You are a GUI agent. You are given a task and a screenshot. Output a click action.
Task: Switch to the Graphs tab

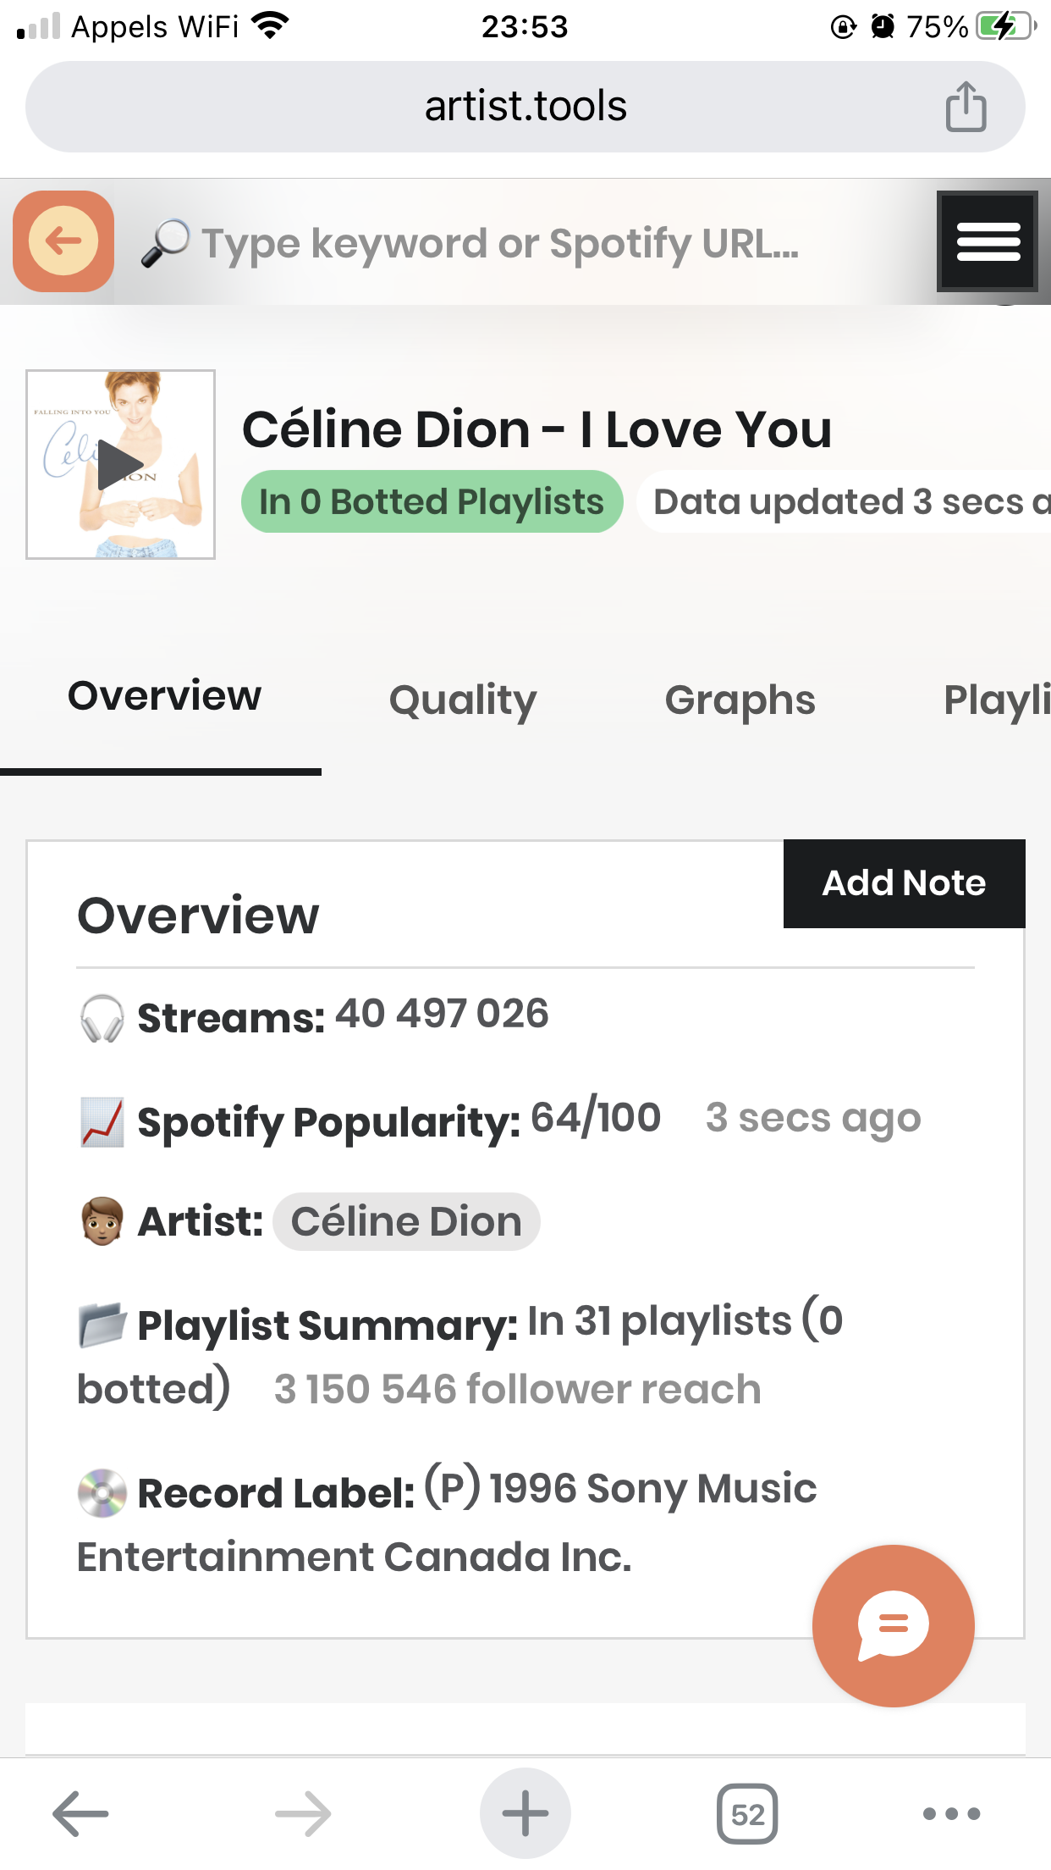(740, 700)
